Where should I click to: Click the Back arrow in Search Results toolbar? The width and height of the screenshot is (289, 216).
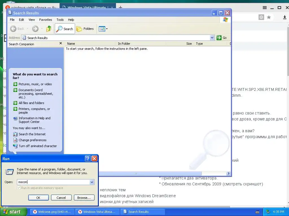click(13, 29)
